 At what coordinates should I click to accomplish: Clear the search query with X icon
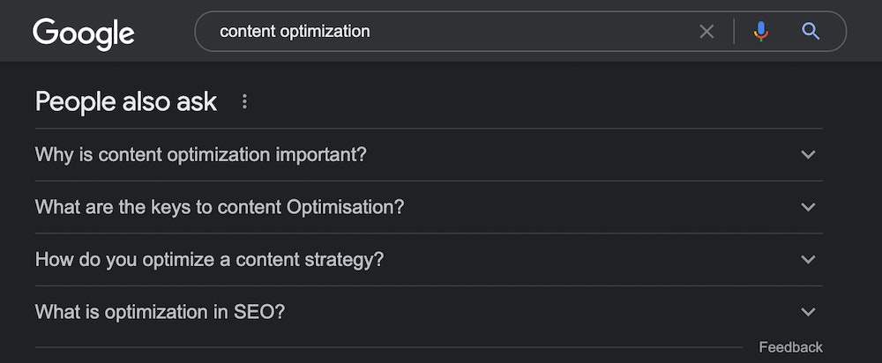(x=706, y=32)
